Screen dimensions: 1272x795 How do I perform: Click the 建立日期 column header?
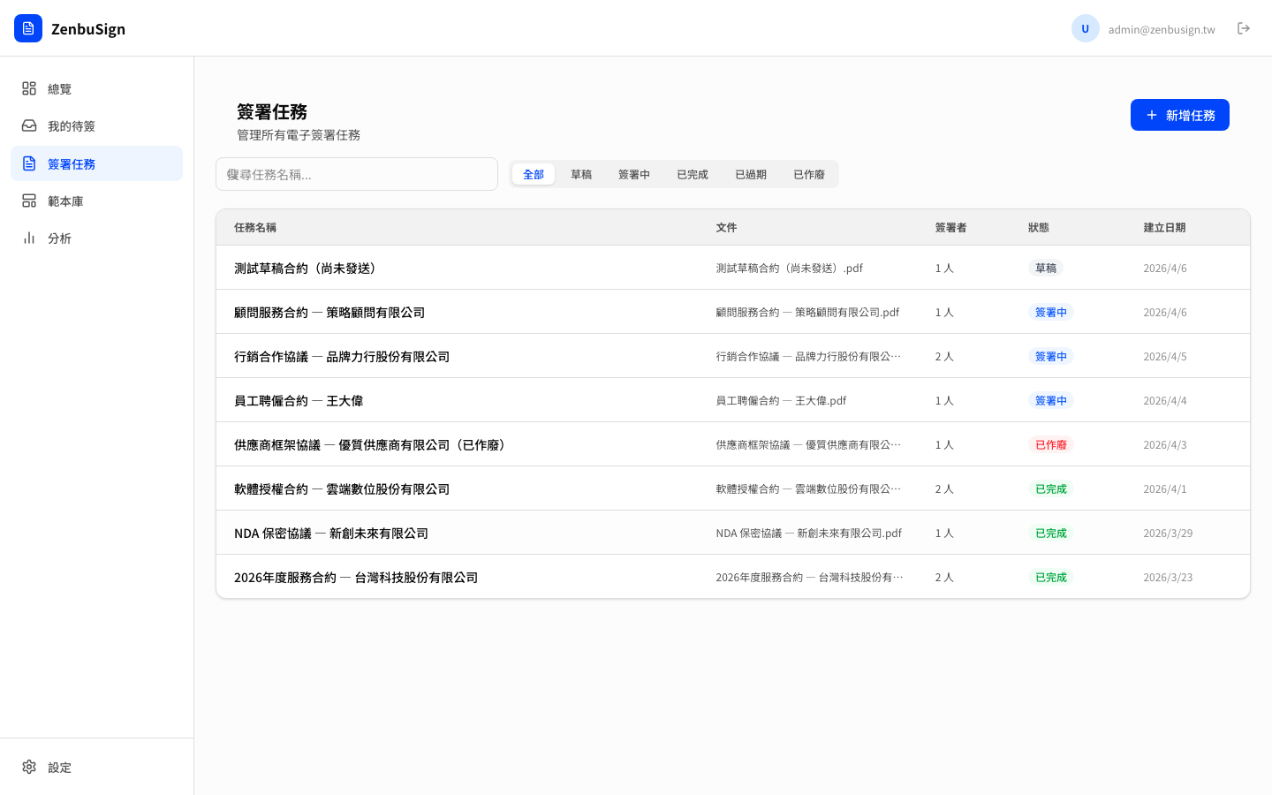[1164, 227]
